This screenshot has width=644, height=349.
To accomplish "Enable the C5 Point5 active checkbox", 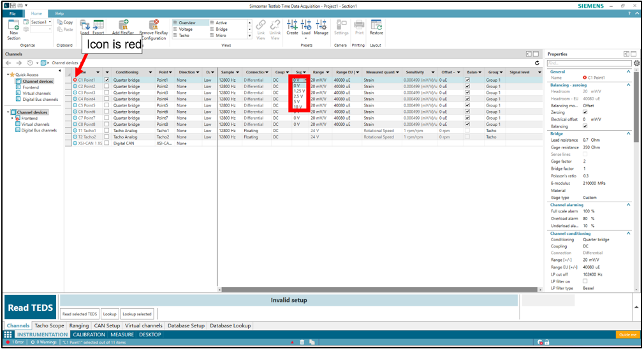I will click(106, 105).
